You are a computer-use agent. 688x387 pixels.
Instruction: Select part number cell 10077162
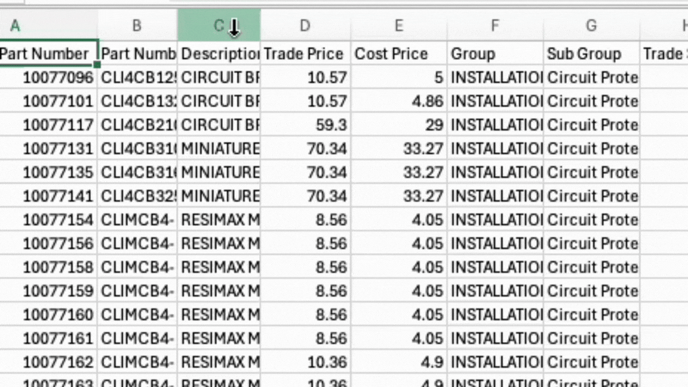[48, 362]
